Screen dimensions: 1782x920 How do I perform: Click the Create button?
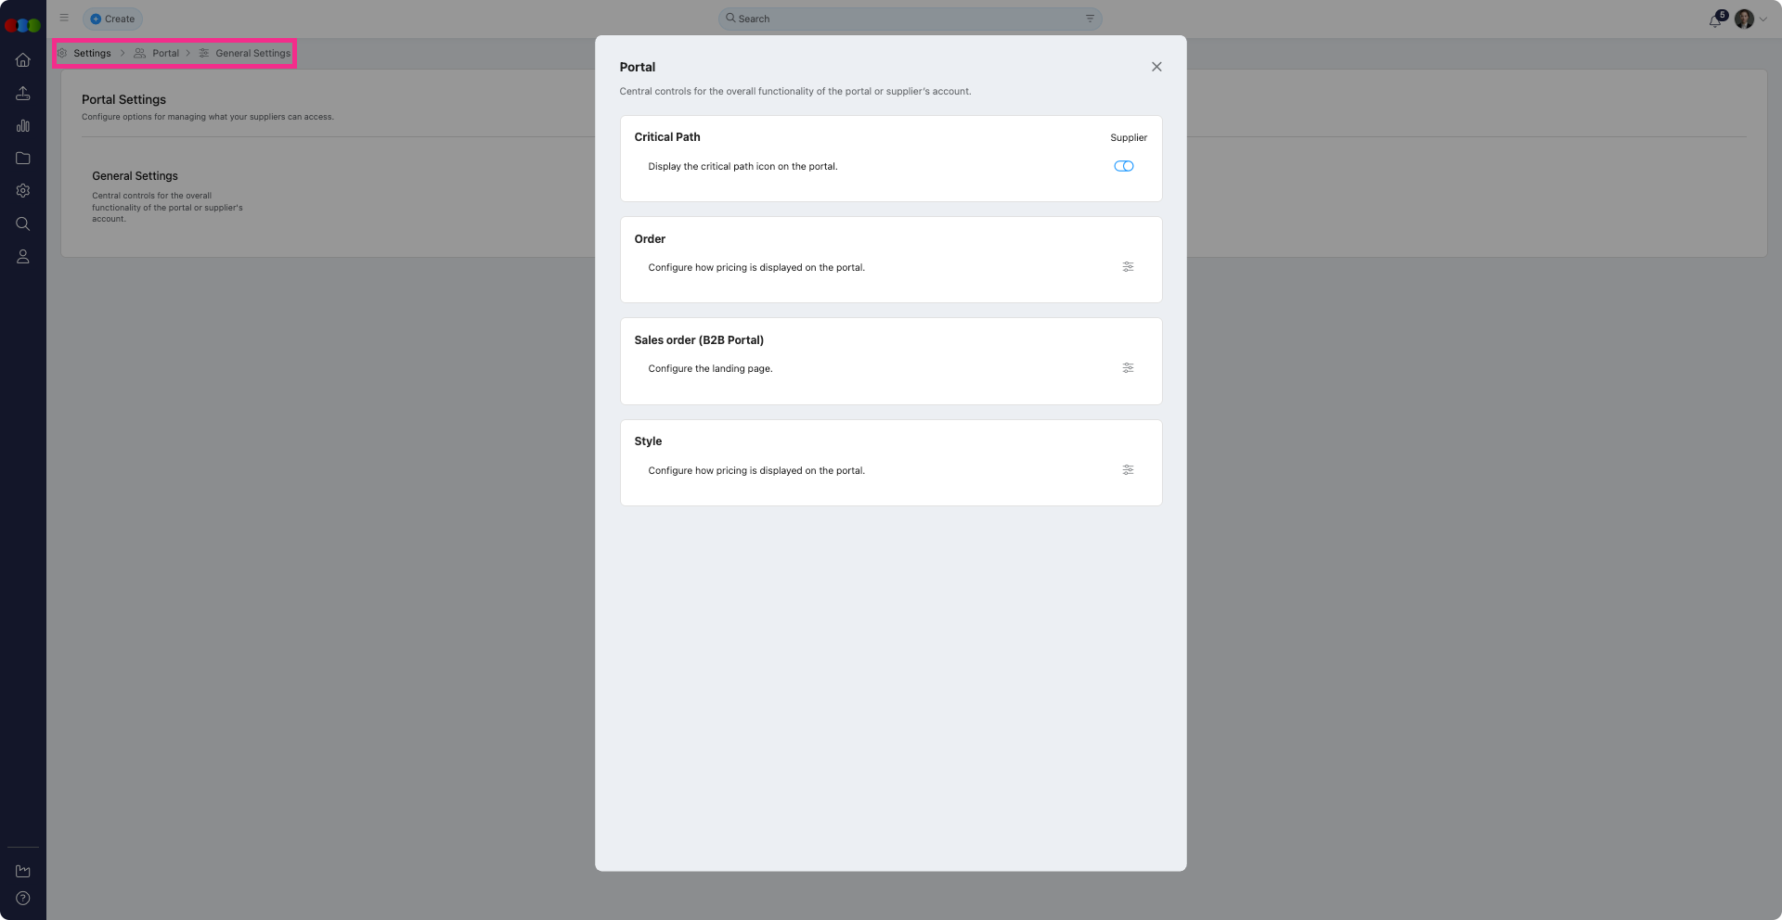(x=112, y=19)
